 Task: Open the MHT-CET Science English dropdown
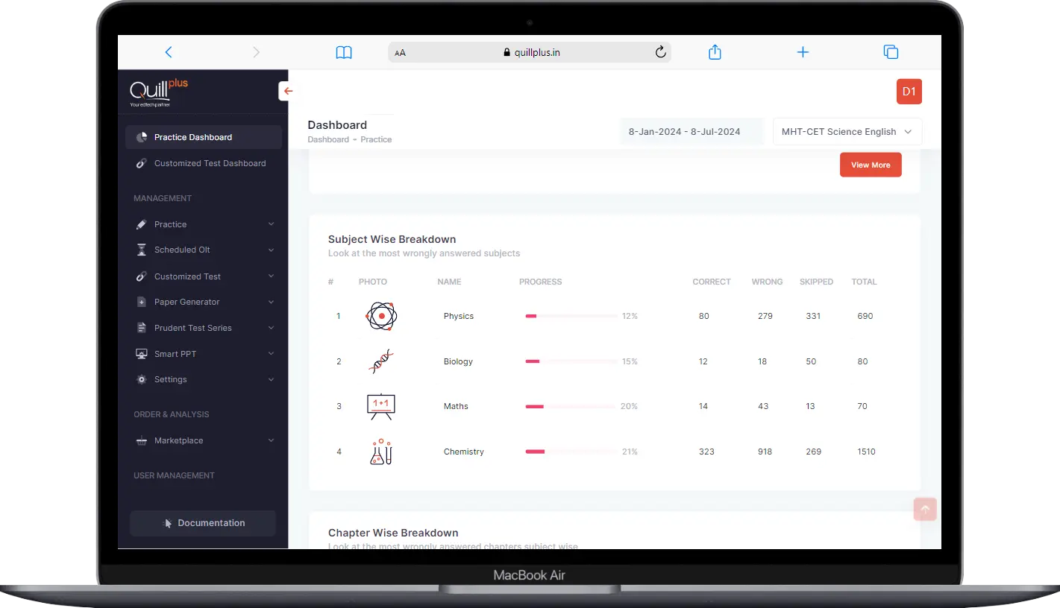pyautogui.click(x=847, y=131)
